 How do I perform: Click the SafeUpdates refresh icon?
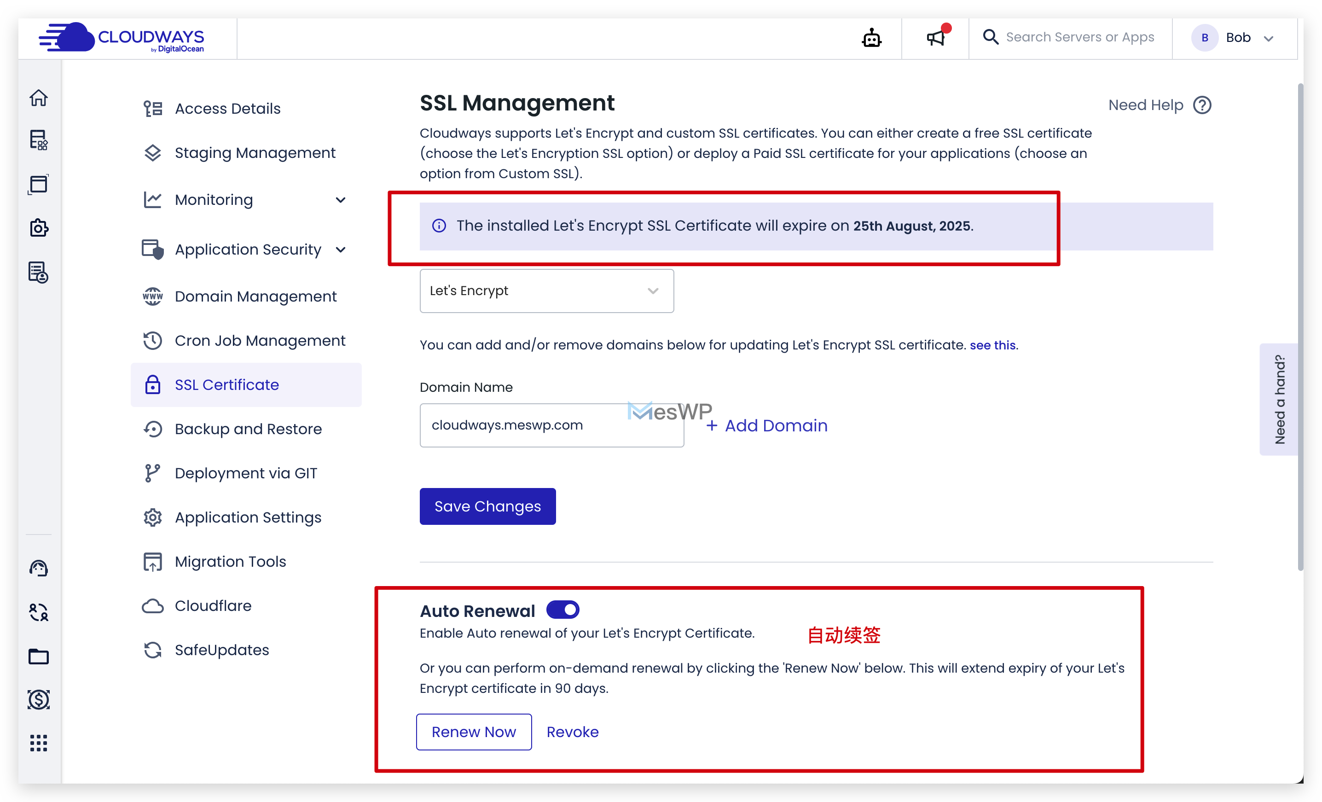point(153,650)
